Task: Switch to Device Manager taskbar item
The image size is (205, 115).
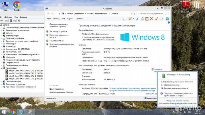Action: coord(30,112)
